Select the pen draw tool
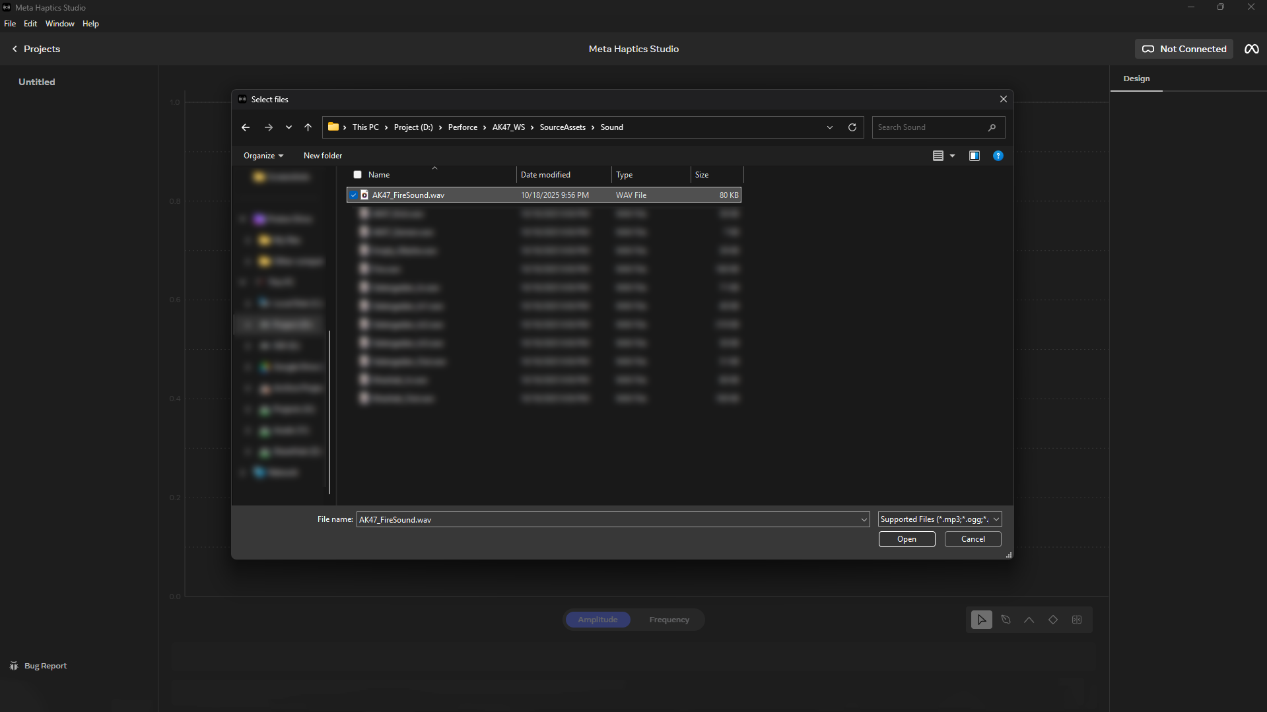 pos(1006,620)
